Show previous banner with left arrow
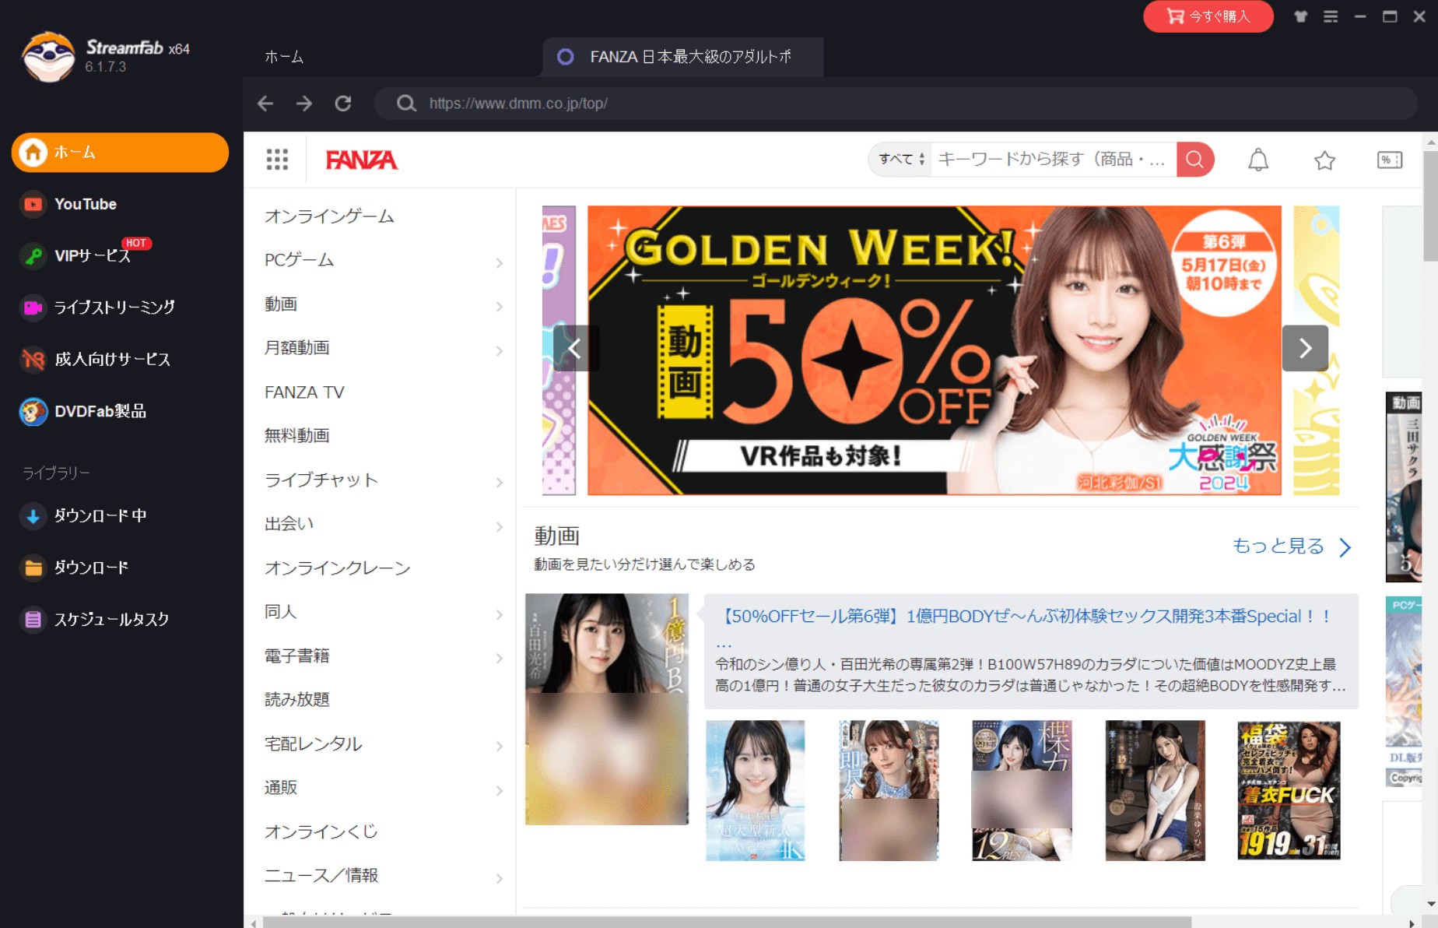1438x928 pixels. pyautogui.click(x=575, y=348)
